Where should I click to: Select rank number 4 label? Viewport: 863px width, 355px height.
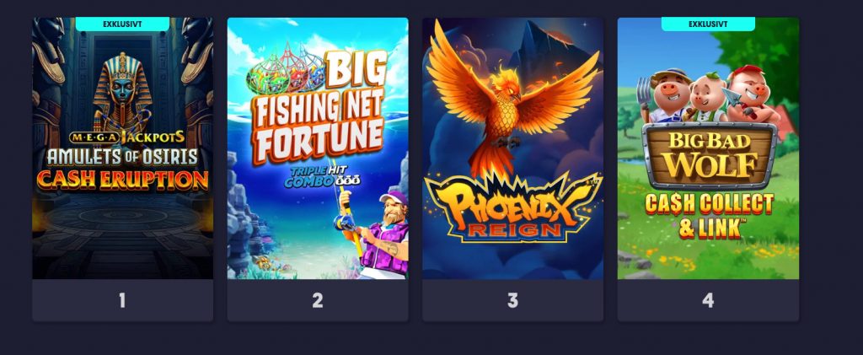708,300
